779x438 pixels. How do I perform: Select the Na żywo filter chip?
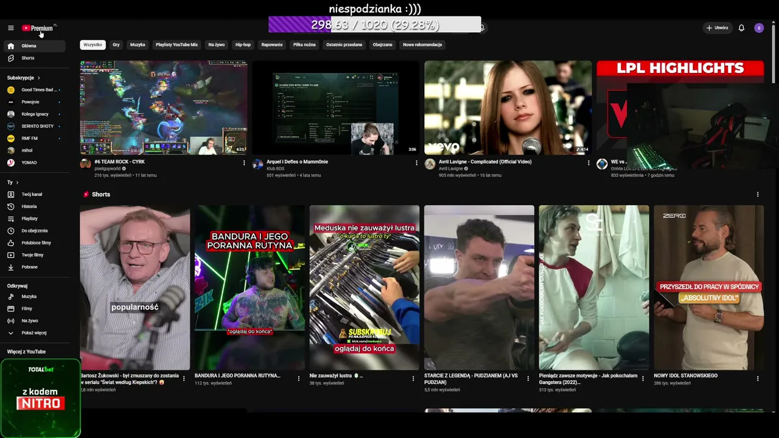tap(217, 44)
